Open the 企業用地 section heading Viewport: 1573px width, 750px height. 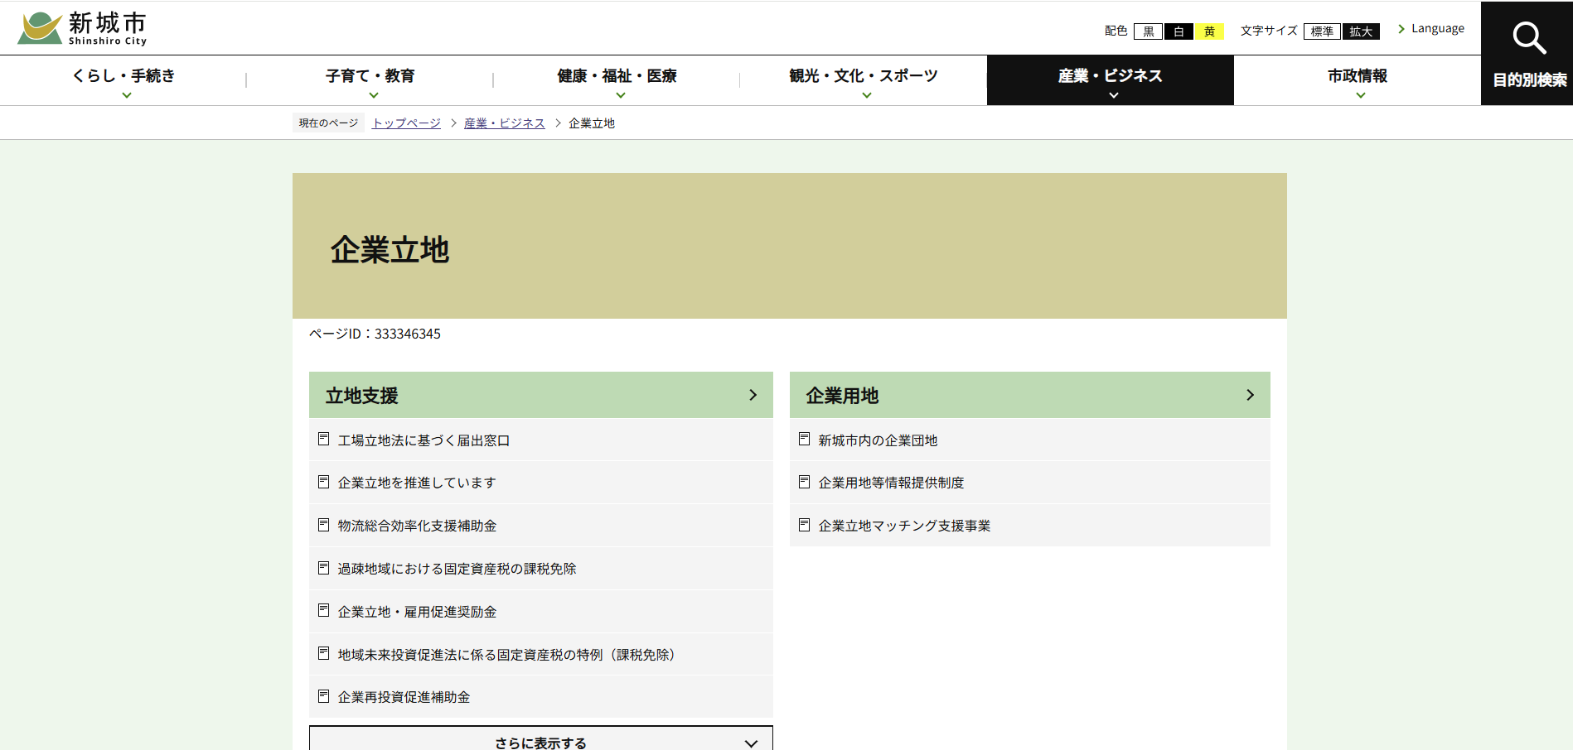[1030, 395]
